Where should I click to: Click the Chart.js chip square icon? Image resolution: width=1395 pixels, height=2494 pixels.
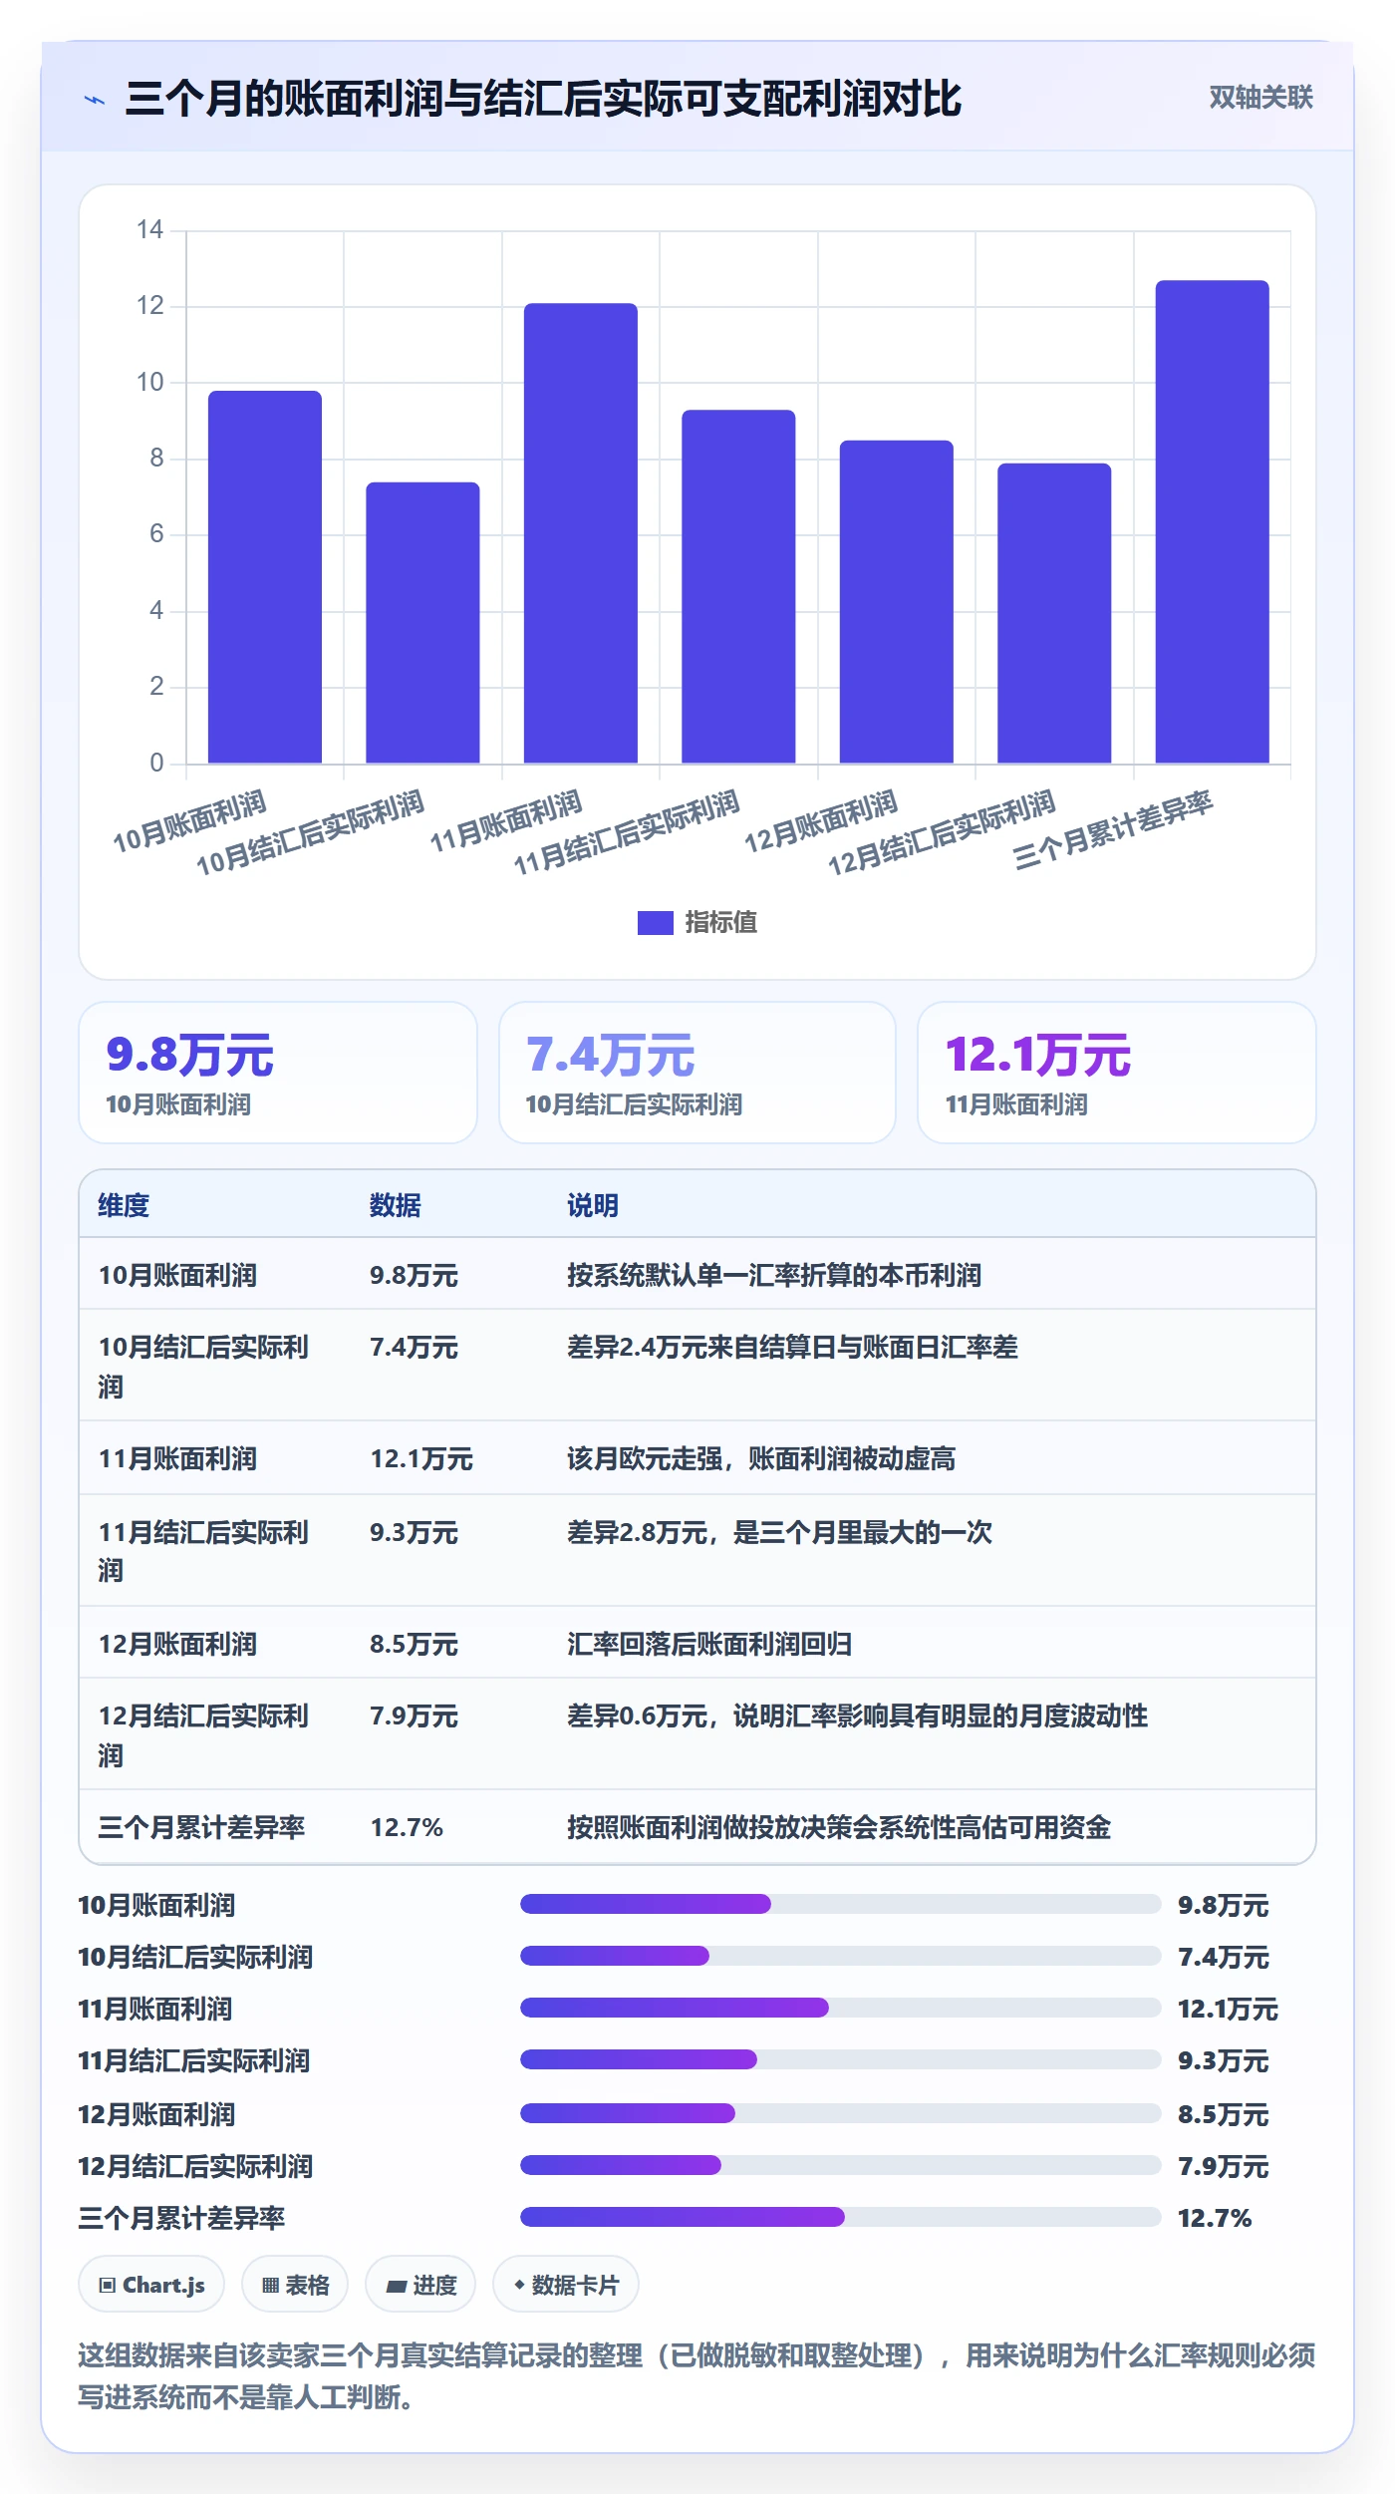pyautogui.click(x=108, y=2286)
